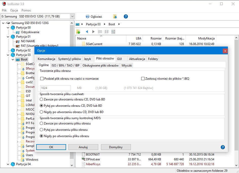Select hiberfil.sys in the file list
The height and width of the screenshot is (173, 239).
pyautogui.click(x=93, y=164)
